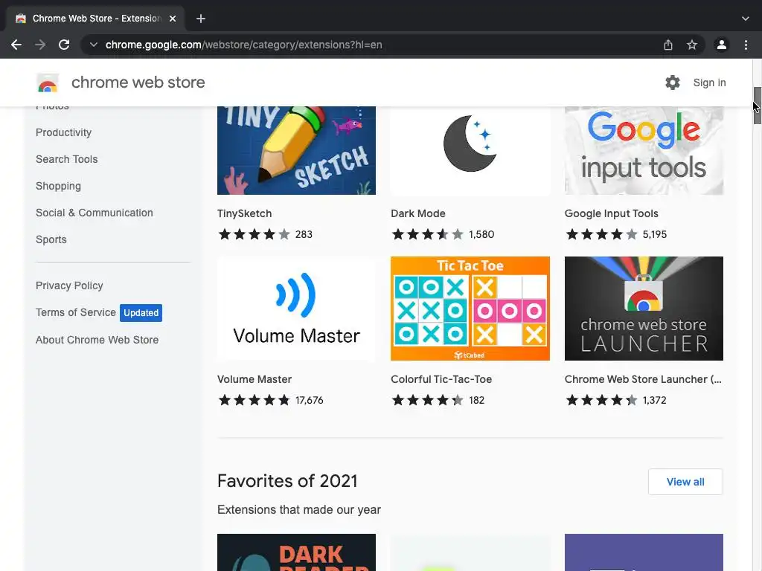Bookmark this page with the star icon
The height and width of the screenshot is (571, 762).
(x=692, y=45)
